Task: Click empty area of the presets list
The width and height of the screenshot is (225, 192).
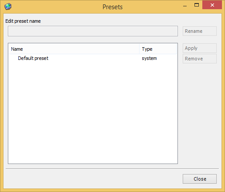Action: pos(93,112)
